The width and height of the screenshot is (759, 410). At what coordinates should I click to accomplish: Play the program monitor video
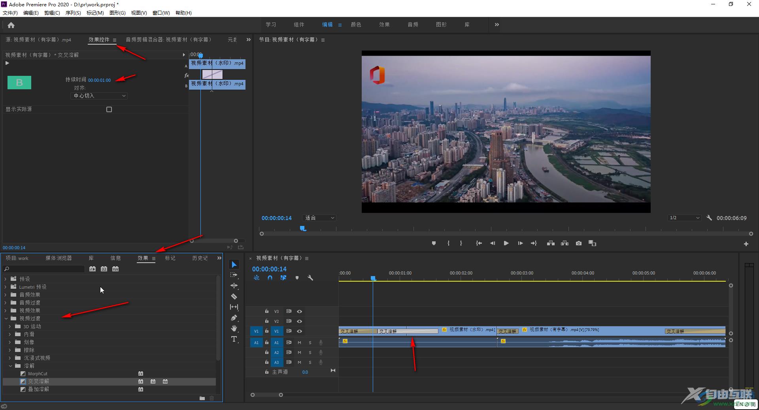[x=506, y=243]
